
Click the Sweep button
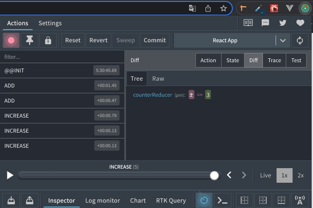125,40
